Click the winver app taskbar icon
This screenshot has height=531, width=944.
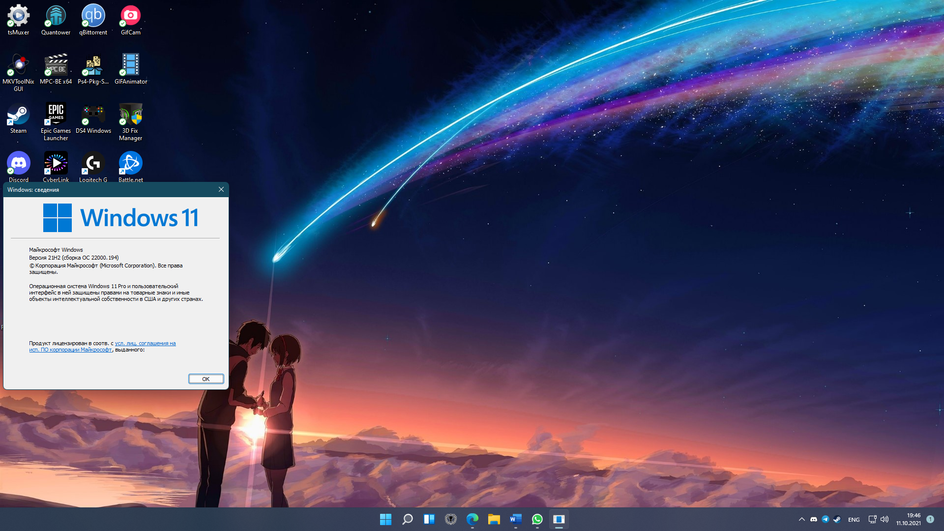click(559, 519)
